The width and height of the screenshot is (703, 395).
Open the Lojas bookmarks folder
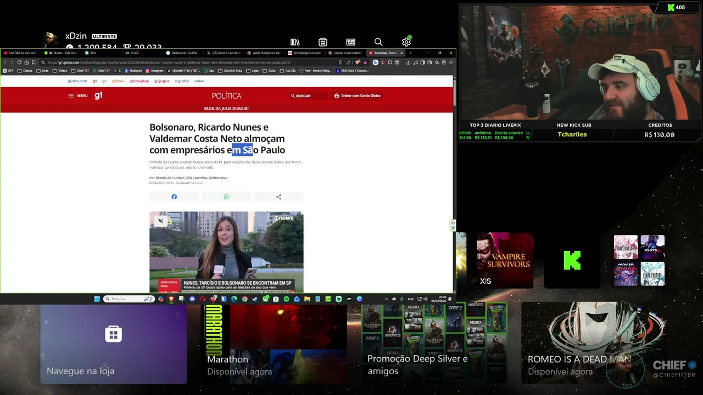click(x=252, y=71)
